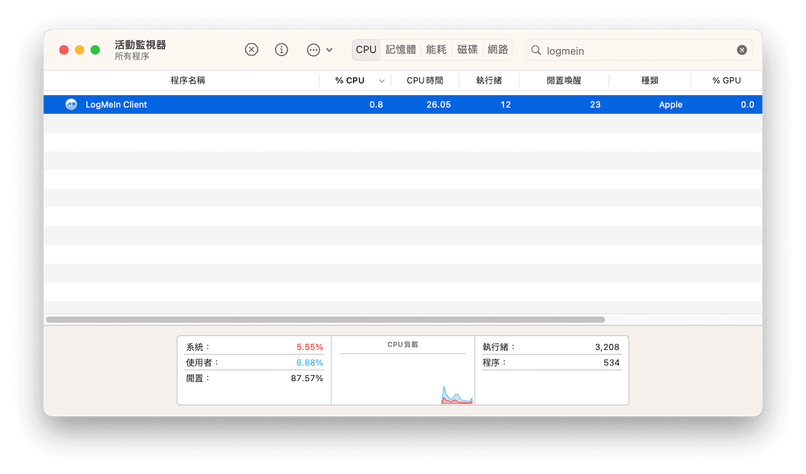
Task: Click the sort chevron on the % CPU header
Action: tap(382, 81)
